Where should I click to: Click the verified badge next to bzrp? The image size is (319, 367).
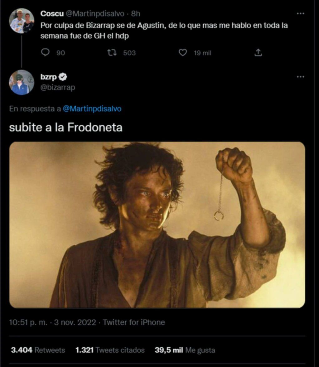pyautogui.click(x=63, y=77)
